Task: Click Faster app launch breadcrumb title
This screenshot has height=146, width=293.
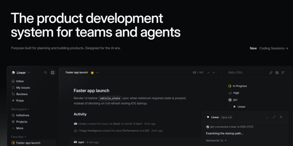Action: [x=77, y=72]
